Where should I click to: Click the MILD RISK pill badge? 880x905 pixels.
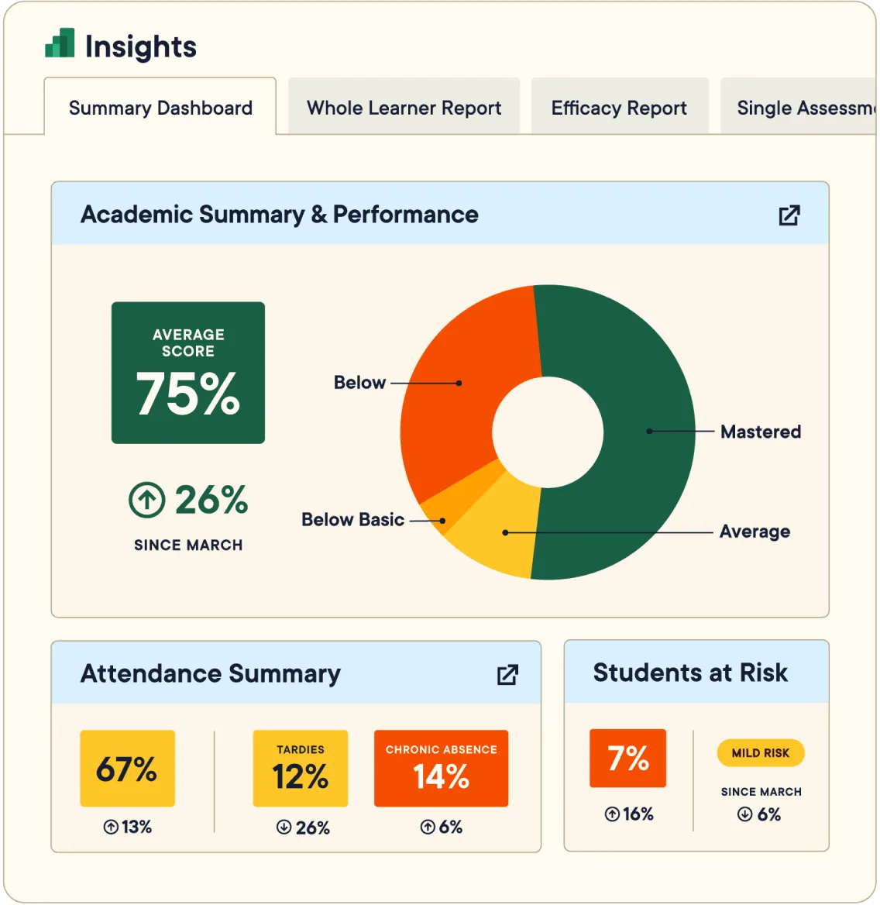[x=760, y=752]
